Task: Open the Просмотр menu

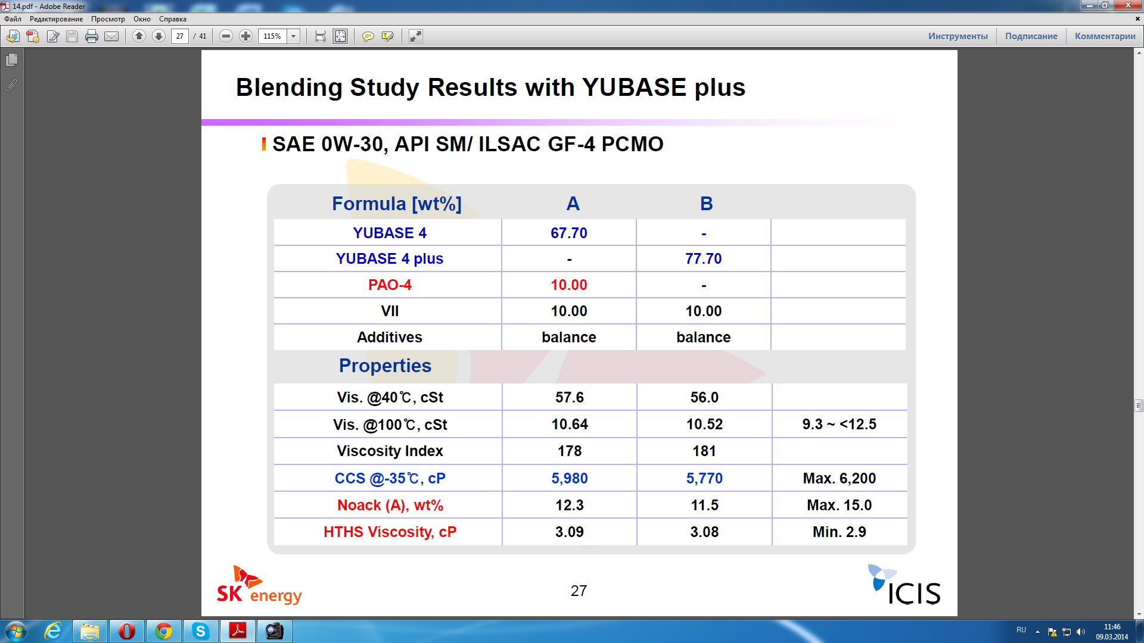Action: pyautogui.click(x=108, y=19)
